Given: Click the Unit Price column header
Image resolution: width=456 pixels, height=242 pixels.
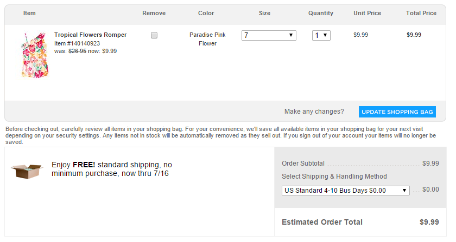Looking at the screenshot, I should pyautogui.click(x=367, y=13).
